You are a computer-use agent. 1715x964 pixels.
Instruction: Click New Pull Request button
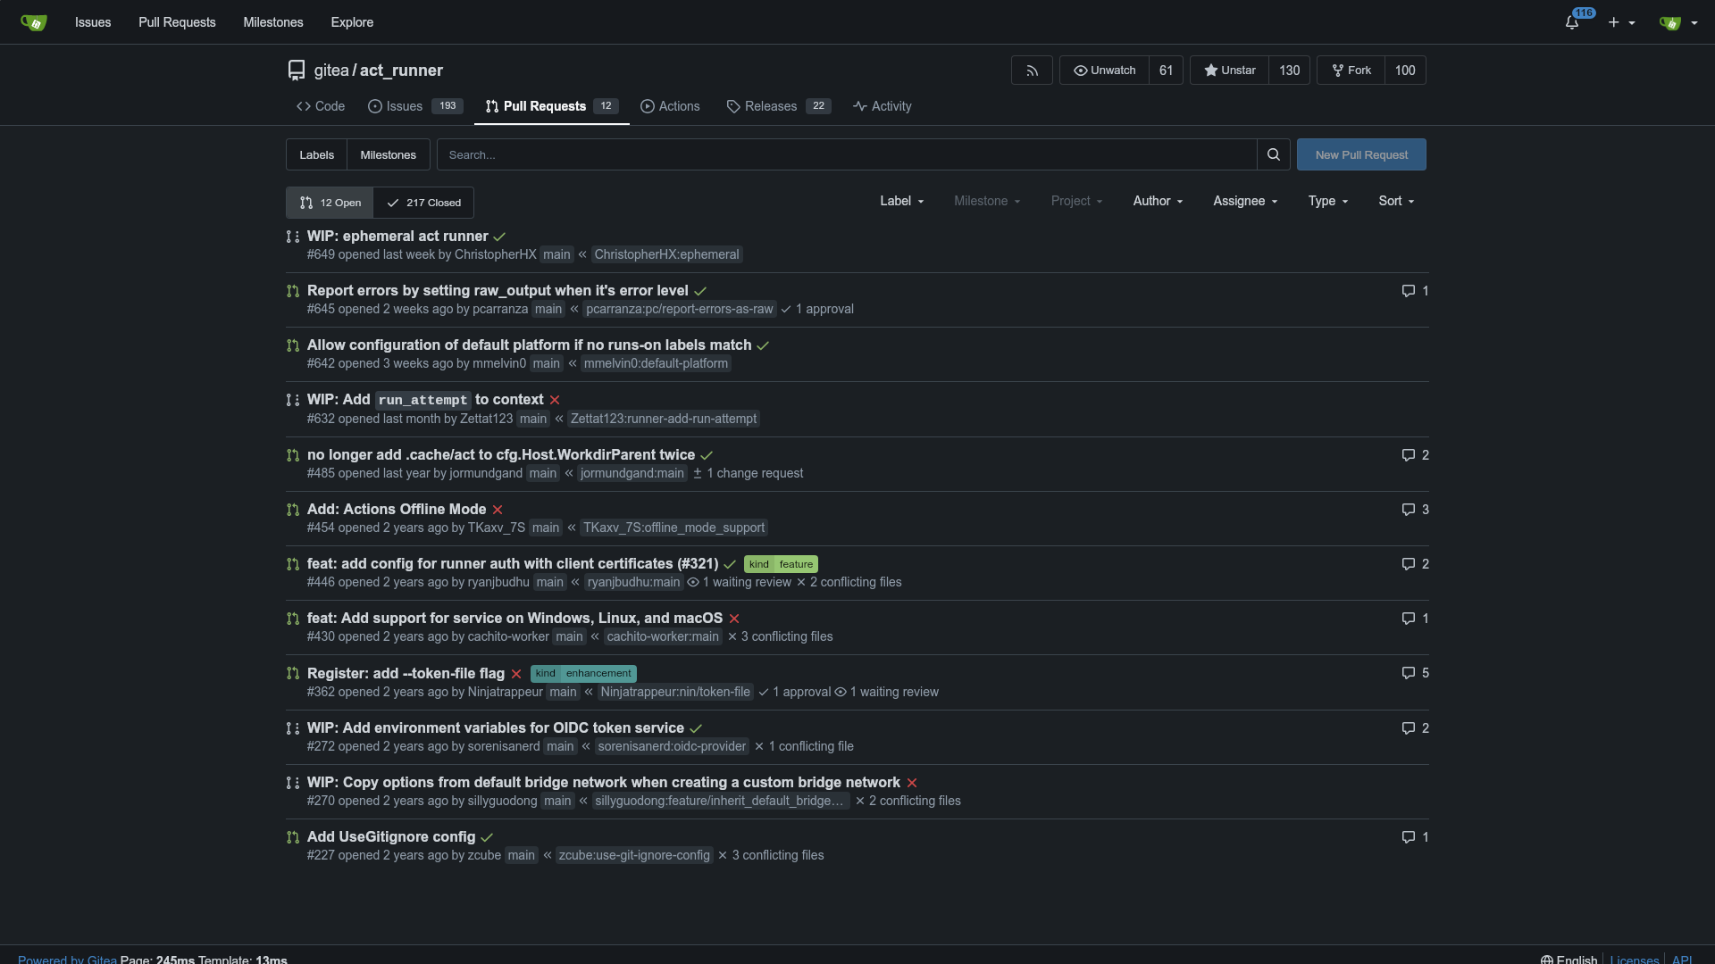tap(1361, 154)
